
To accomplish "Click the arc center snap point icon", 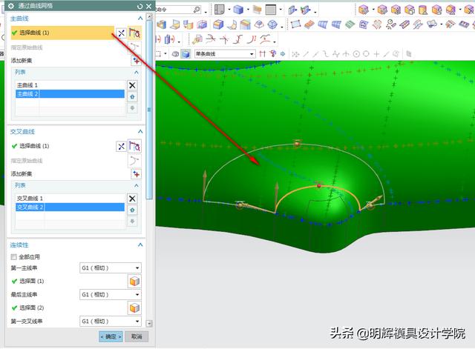I will pyautogui.click(x=356, y=54).
